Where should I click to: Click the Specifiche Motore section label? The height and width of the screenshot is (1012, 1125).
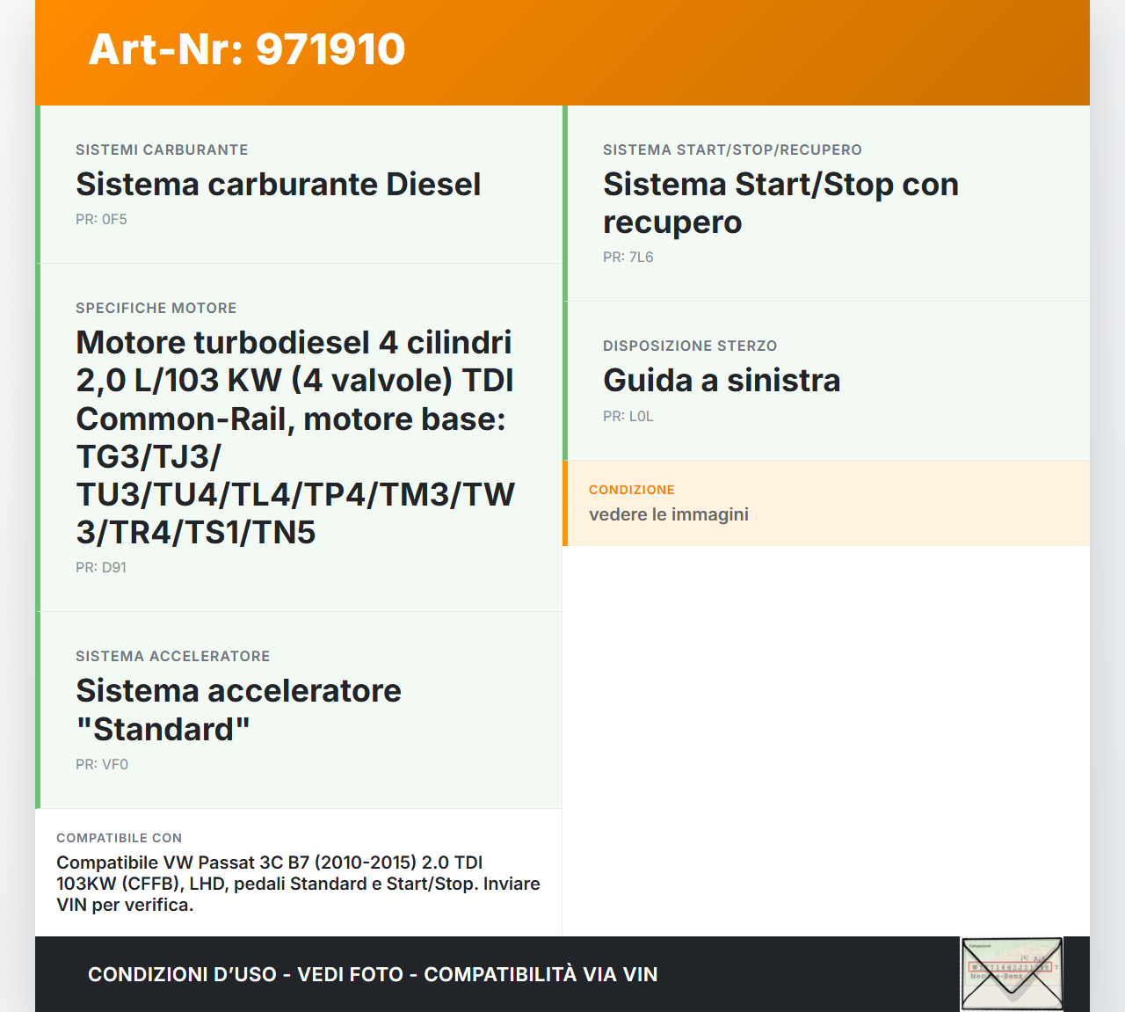coord(156,308)
